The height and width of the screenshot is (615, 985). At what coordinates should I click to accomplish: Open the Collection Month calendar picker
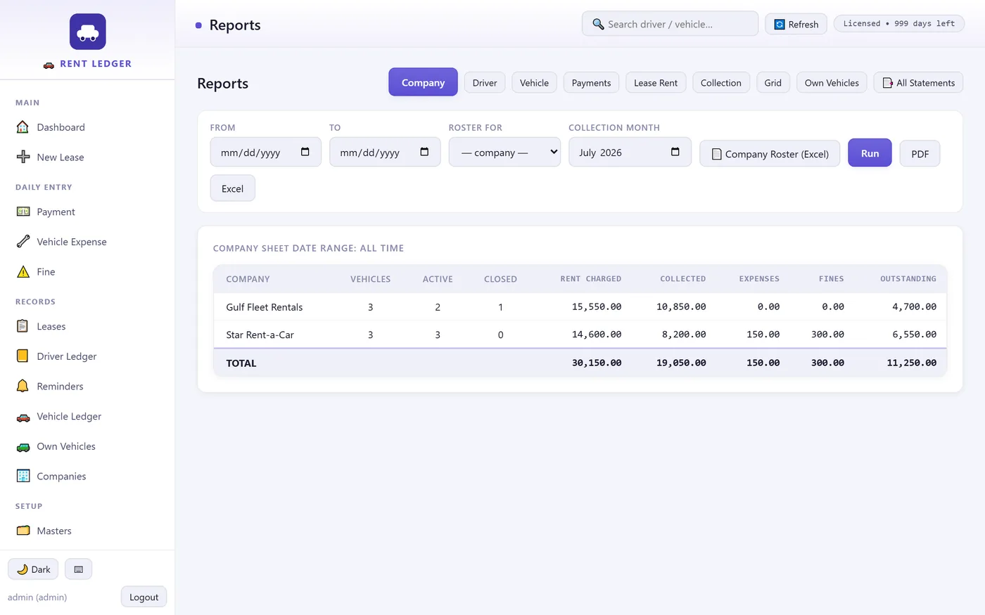coord(675,152)
